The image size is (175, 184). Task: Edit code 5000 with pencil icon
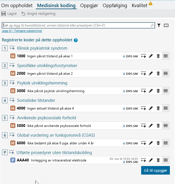[151, 126]
